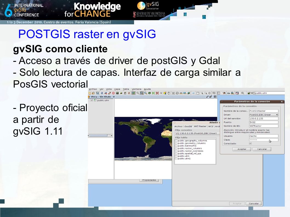Click the red zoom-to-selection arrows icon
290x217 pixels.
(157, 93)
